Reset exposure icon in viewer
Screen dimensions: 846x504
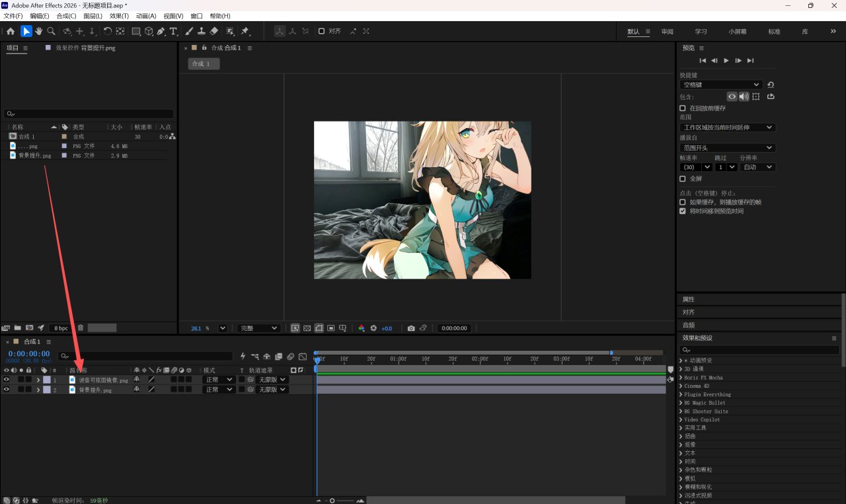373,328
